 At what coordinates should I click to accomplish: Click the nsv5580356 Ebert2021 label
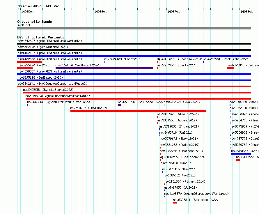[x=176, y=65]
